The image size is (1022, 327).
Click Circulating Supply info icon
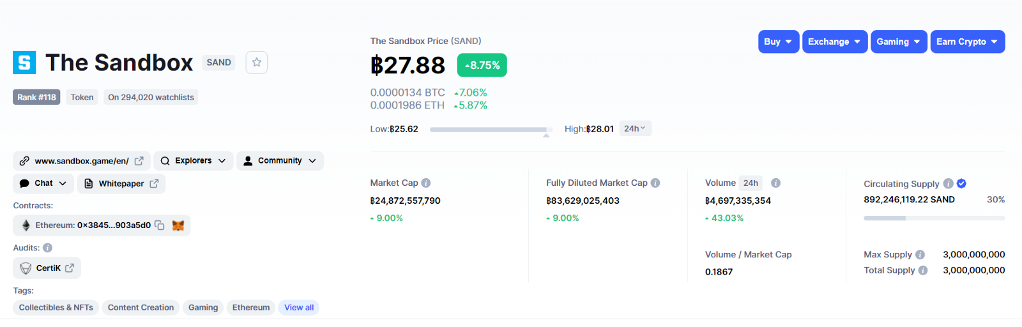949,183
